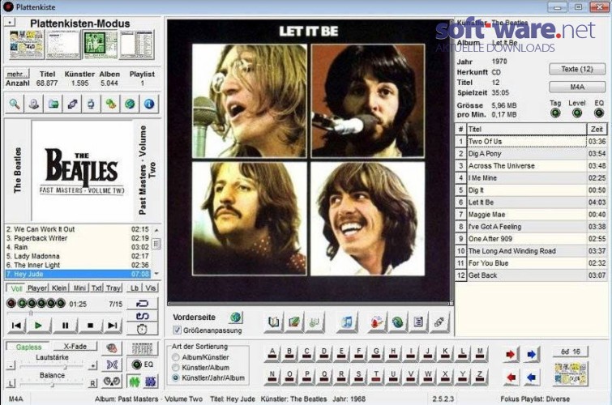Jump to artists starting with T

375,376
